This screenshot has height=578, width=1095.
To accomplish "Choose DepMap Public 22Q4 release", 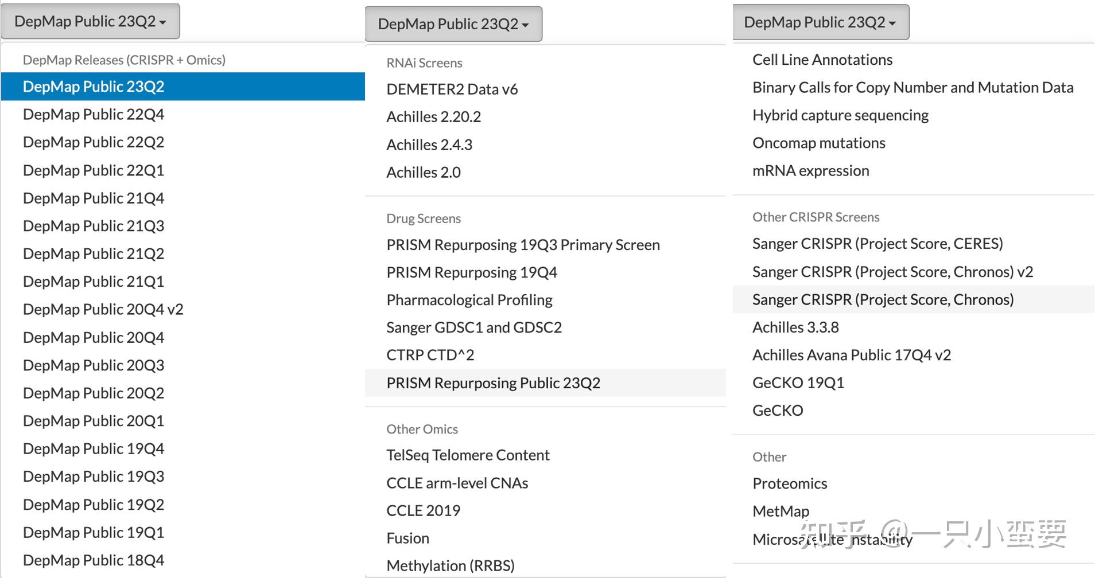I will click(94, 115).
